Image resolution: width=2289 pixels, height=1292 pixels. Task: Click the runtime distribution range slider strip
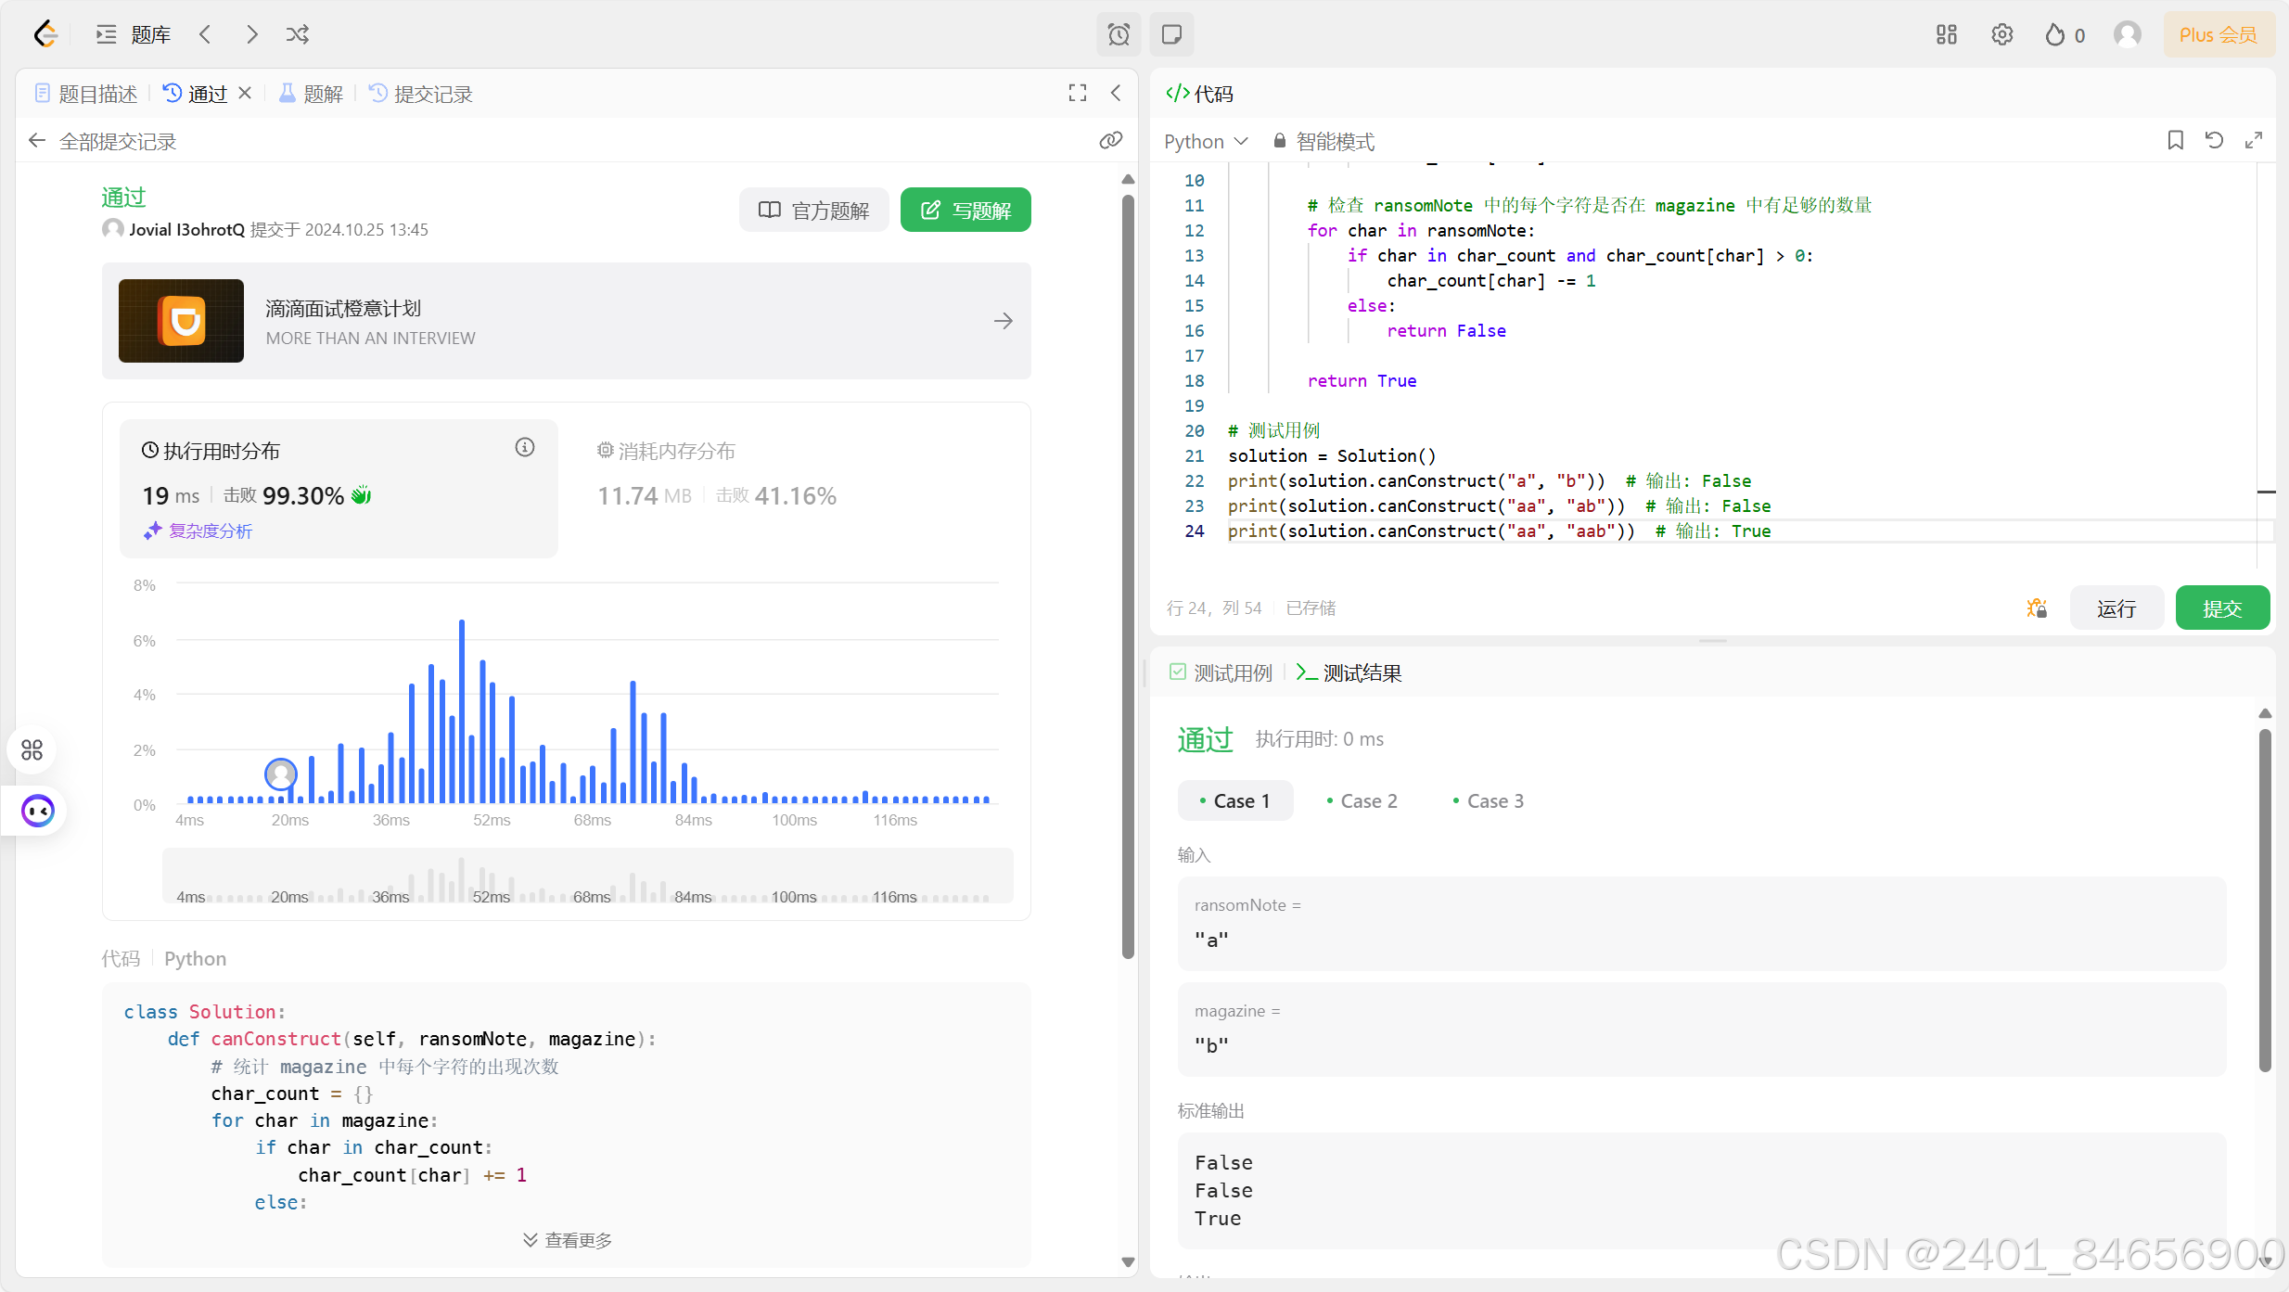(x=587, y=876)
